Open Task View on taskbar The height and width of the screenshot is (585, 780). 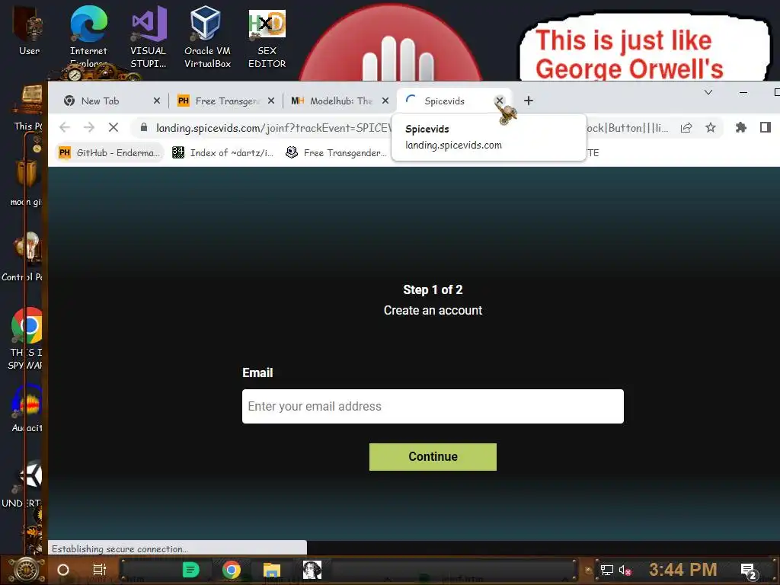point(100,570)
